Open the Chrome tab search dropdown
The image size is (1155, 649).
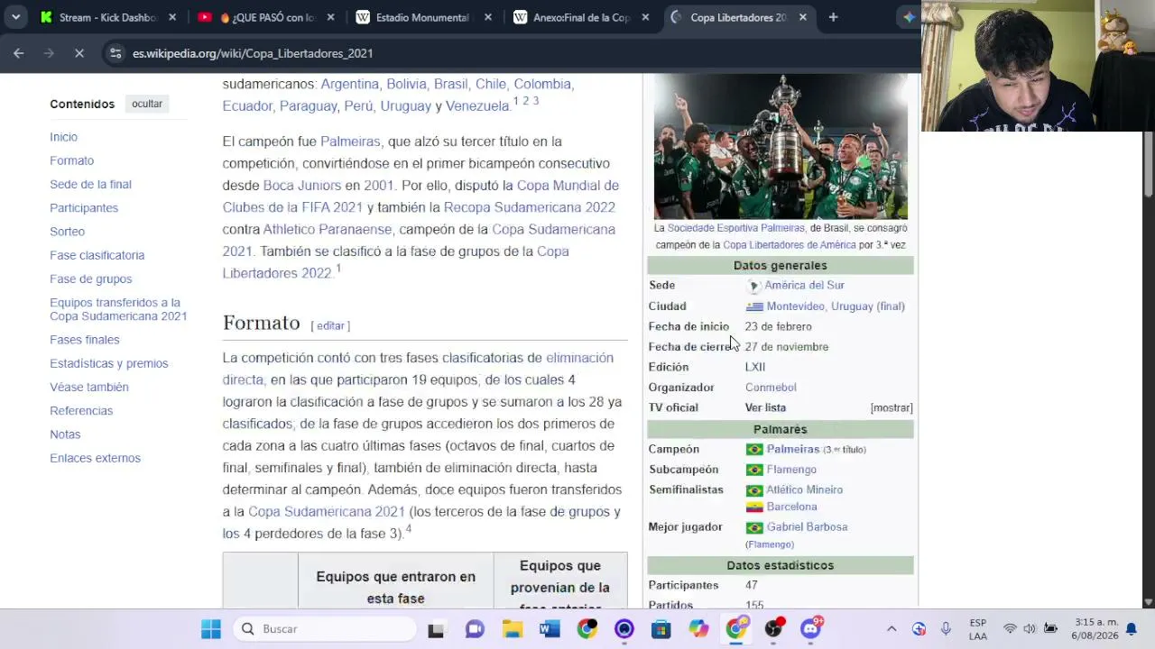coord(15,17)
